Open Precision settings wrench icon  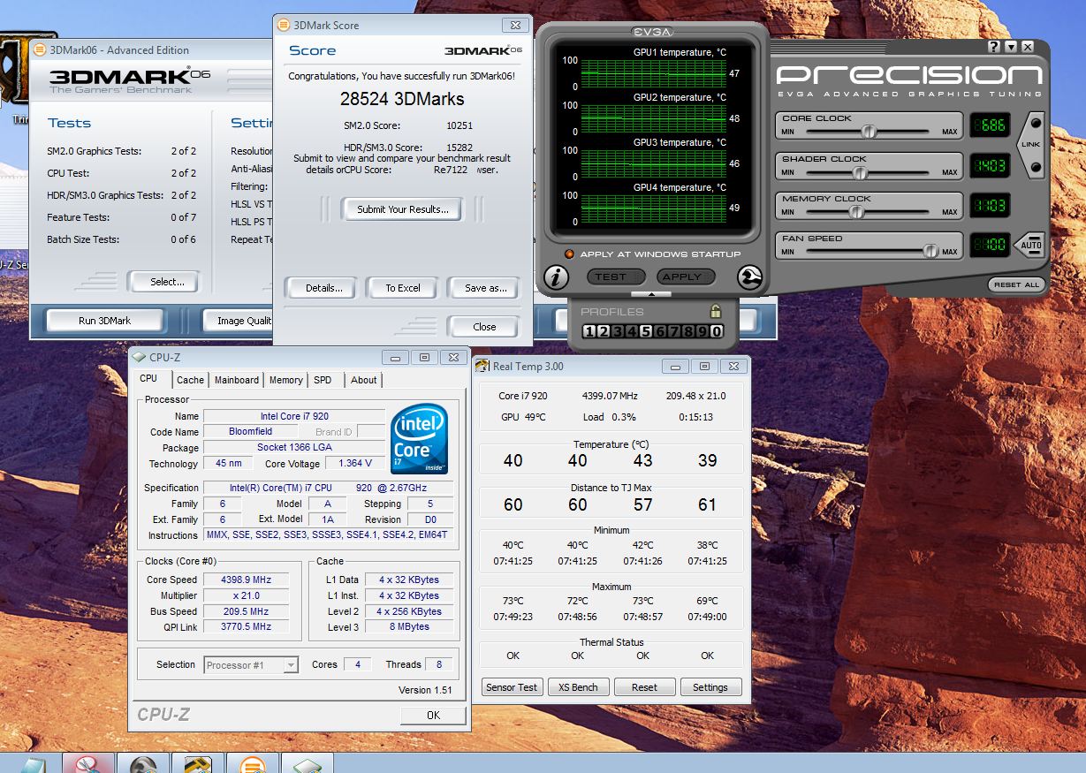pyautogui.click(x=750, y=277)
